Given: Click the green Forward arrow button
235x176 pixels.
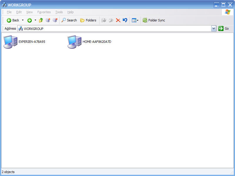Looking at the screenshot, I should [29, 20].
